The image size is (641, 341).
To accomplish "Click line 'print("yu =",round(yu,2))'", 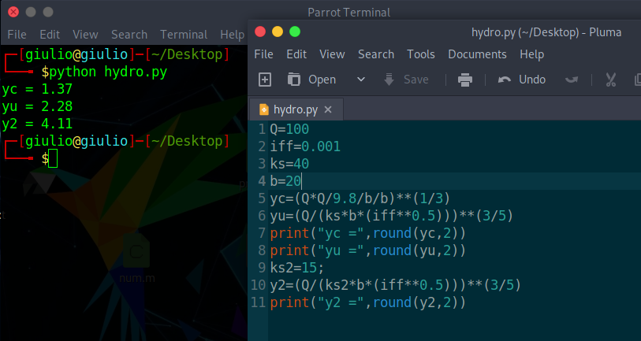I will point(367,250).
